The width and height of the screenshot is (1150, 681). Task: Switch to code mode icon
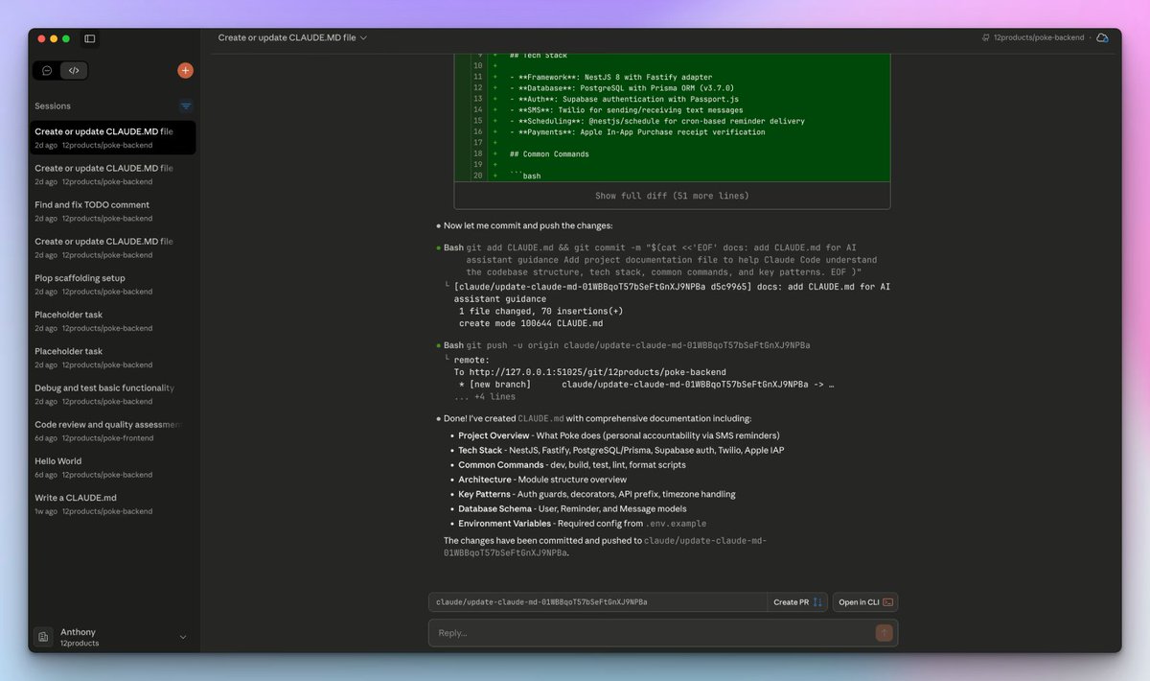(74, 70)
